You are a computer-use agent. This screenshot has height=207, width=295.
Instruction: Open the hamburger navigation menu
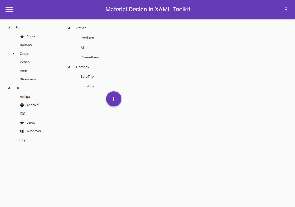click(x=9, y=10)
